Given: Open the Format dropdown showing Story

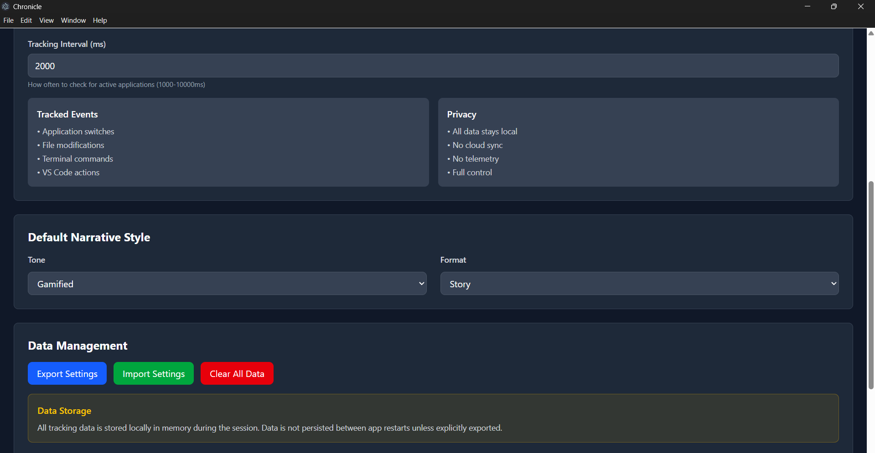Looking at the screenshot, I should (639, 283).
